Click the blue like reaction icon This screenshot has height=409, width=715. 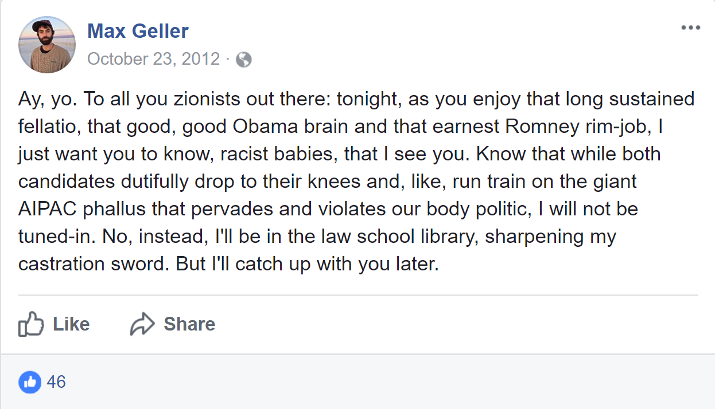click(30, 382)
